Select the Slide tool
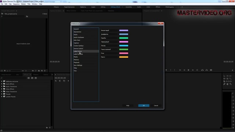Viewport: 235px width, 132px height. pyautogui.click(x=231, y=81)
